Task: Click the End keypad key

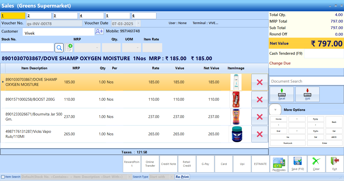Action: [x=279, y=131]
